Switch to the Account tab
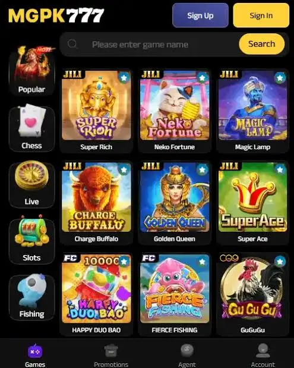Viewport: 294px width, 368px height. click(x=263, y=355)
